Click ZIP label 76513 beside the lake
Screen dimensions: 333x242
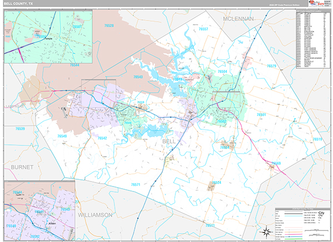(x=178, y=79)
